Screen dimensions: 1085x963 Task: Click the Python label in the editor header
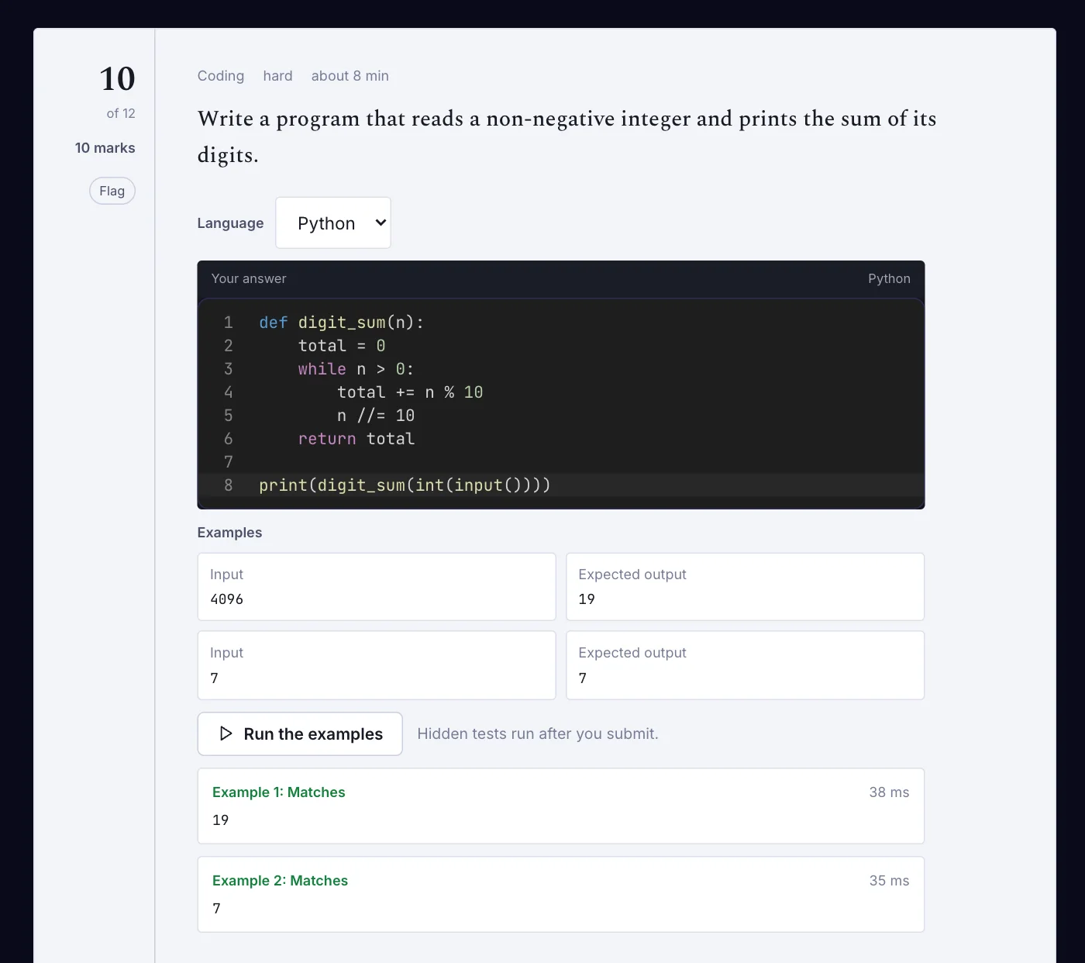point(889,278)
